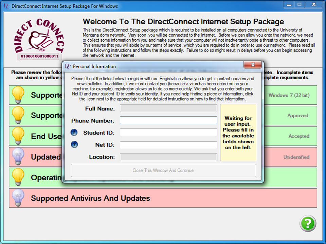Viewport: 326px width, 244px height.
Task: Click the yellow lightbulb in the Windows 7 row
Action: (18, 95)
